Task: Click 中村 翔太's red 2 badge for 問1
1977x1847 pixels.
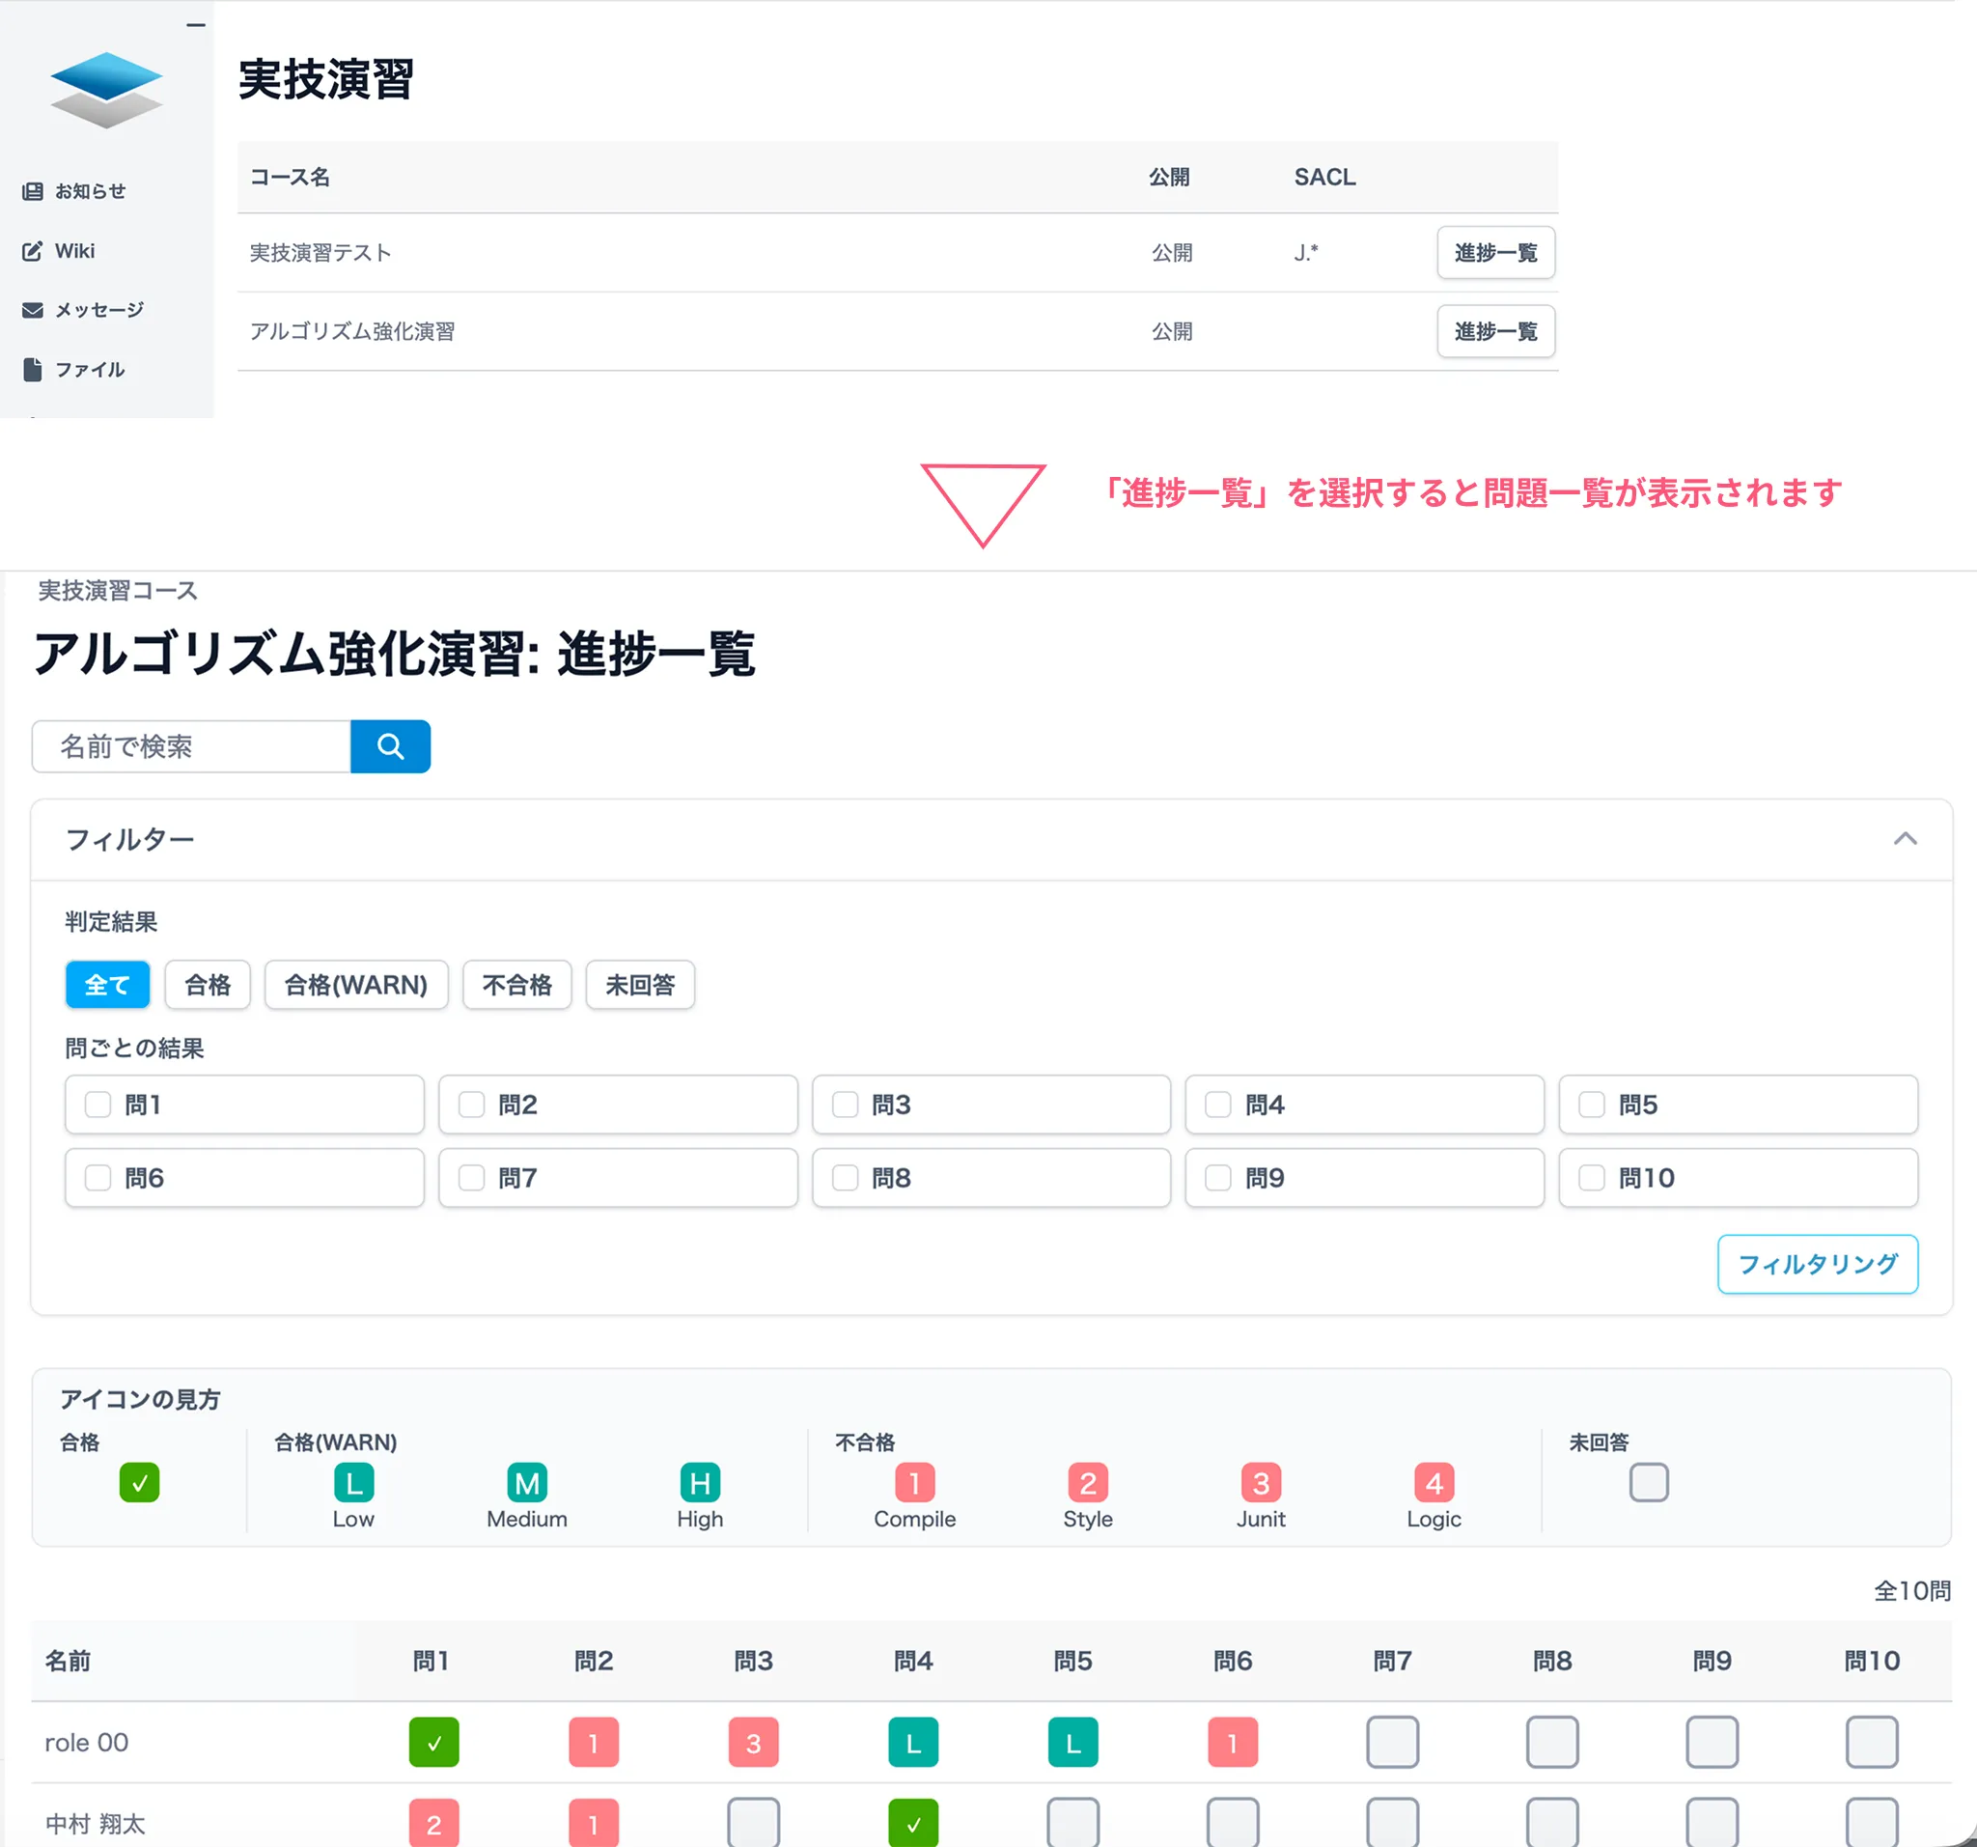Action: 433,1823
